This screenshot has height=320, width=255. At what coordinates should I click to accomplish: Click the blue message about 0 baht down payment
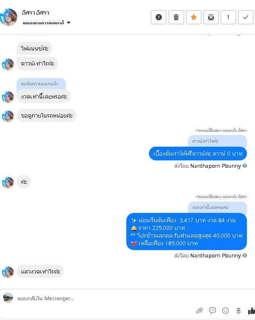tap(198, 154)
